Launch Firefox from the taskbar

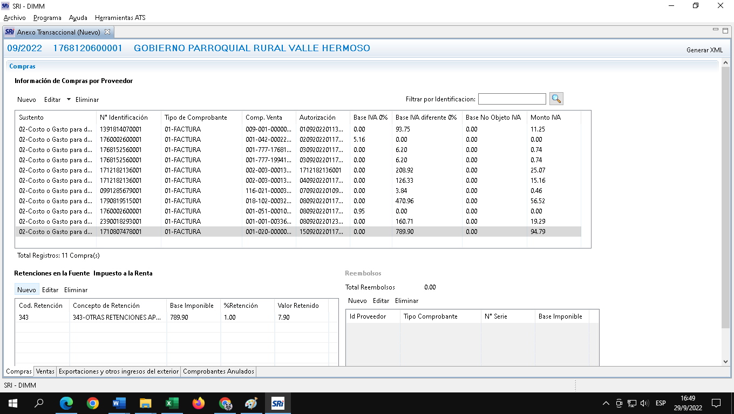[x=199, y=403]
